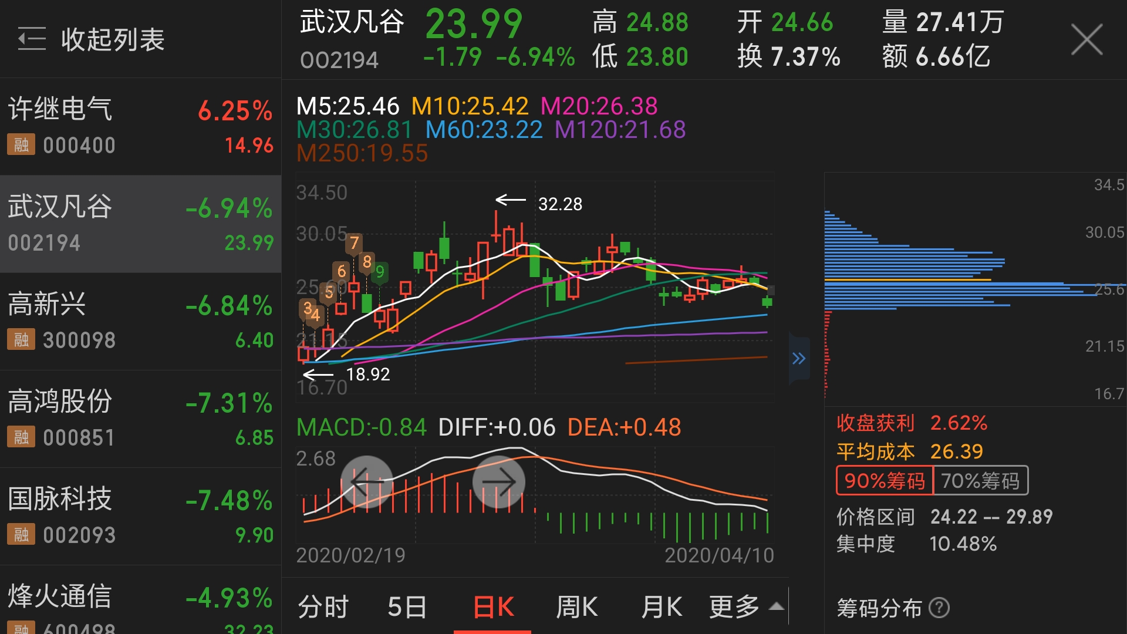Click the 融 badge for 高新兴
This screenshot has width=1127, height=634.
pyautogui.click(x=21, y=339)
